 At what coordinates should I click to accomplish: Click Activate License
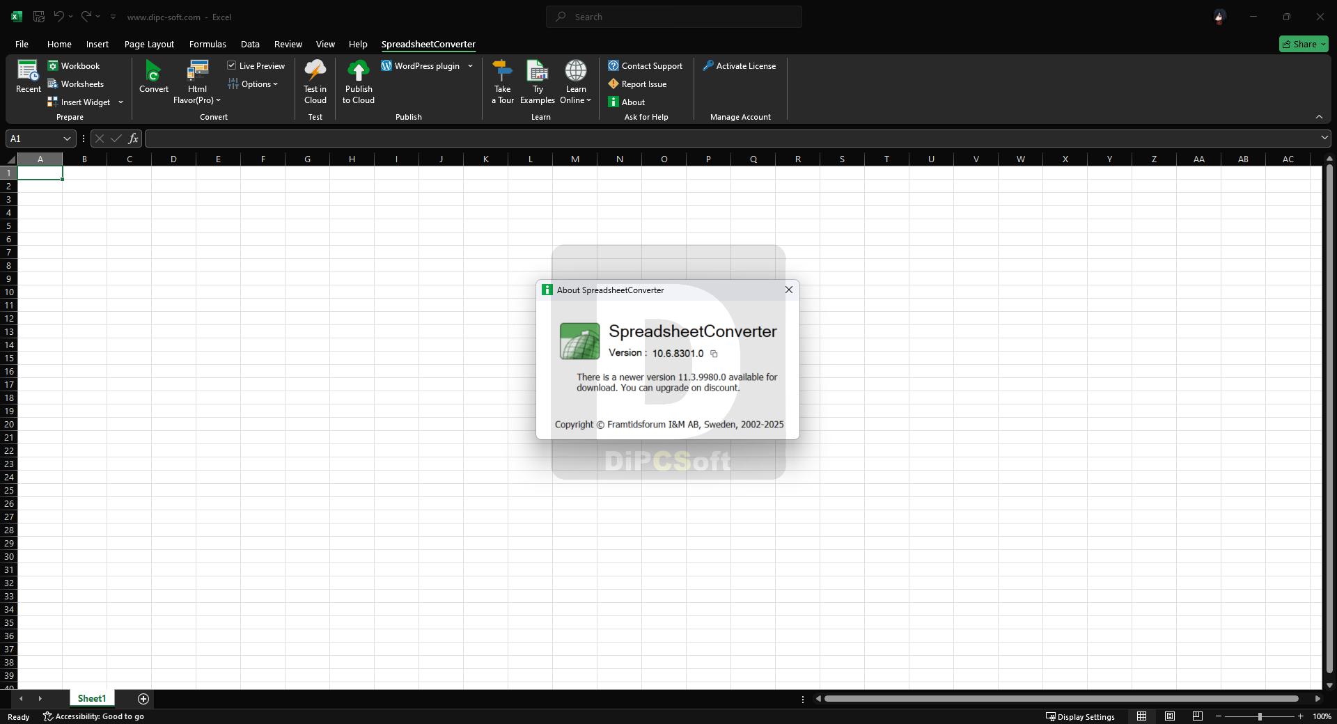739,65
